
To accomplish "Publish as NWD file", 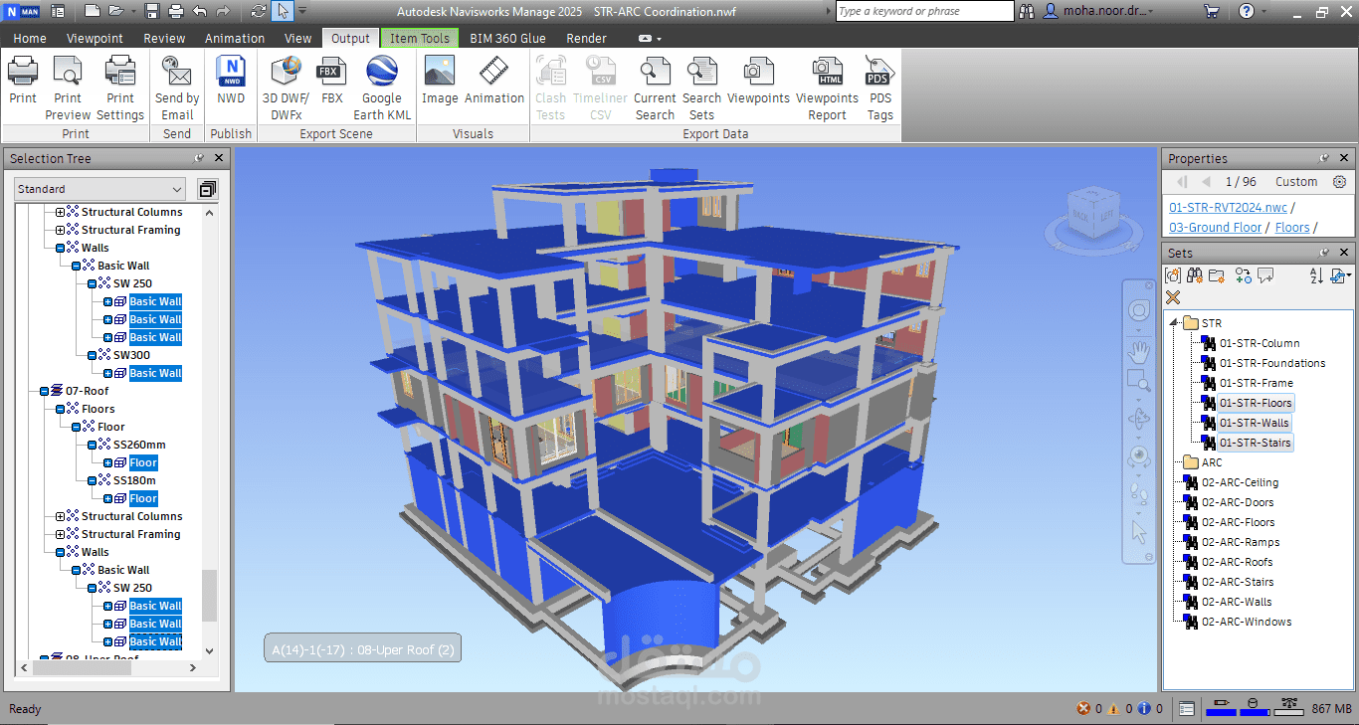I will [x=231, y=81].
